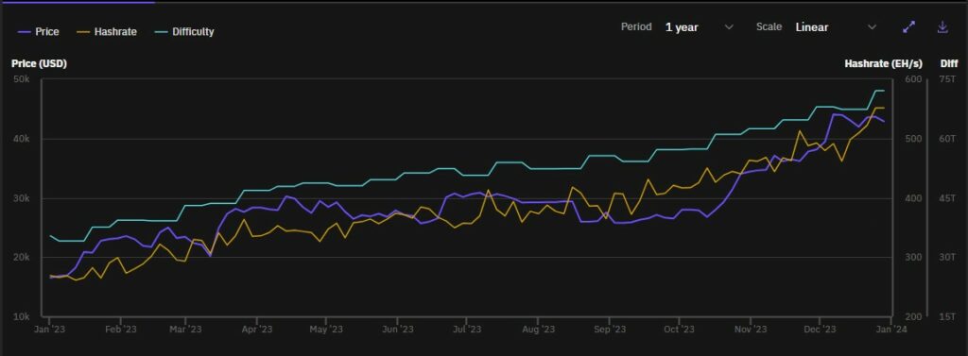This screenshot has width=968, height=356.
Task: Click the Apr '23 date label
Action: [x=257, y=331]
